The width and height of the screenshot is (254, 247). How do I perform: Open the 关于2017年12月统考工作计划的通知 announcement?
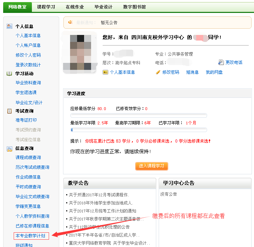pos(102,211)
